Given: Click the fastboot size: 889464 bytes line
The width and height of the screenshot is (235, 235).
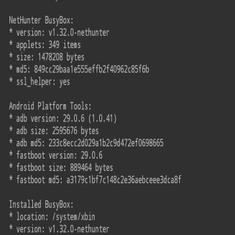Looking at the screenshot, I should [x=61, y=167].
